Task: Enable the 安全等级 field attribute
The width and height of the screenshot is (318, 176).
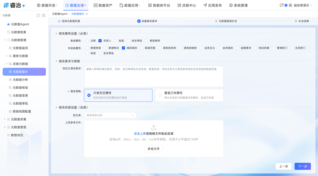Action: [100, 53]
